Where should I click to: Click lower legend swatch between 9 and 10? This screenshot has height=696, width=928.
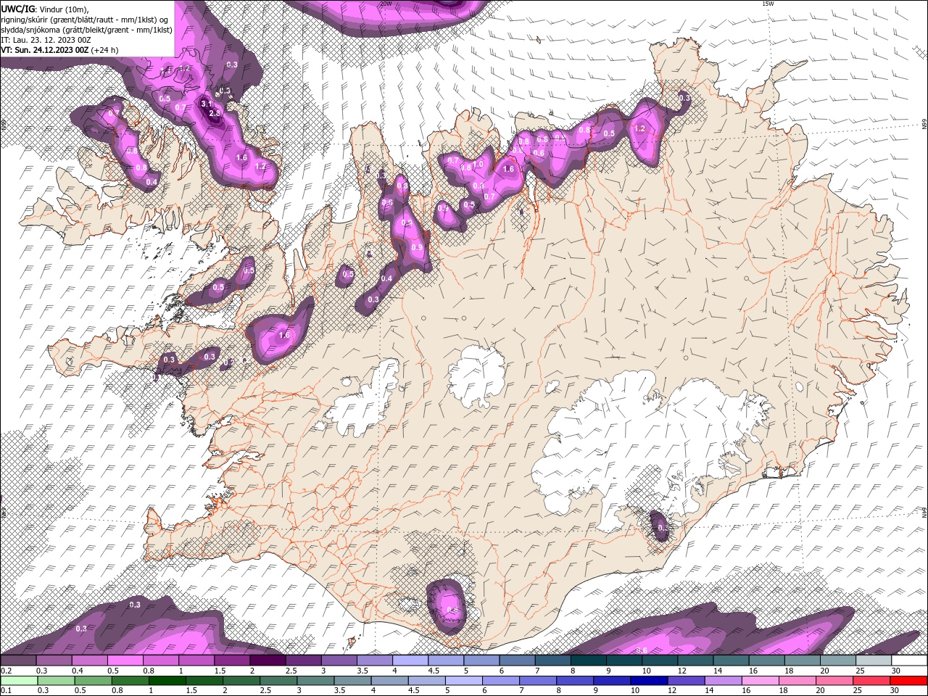pos(611,681)
